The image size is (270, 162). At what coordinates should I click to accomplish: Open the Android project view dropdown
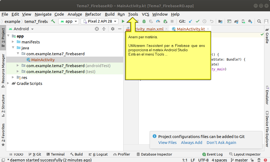(x=21, y=29)
